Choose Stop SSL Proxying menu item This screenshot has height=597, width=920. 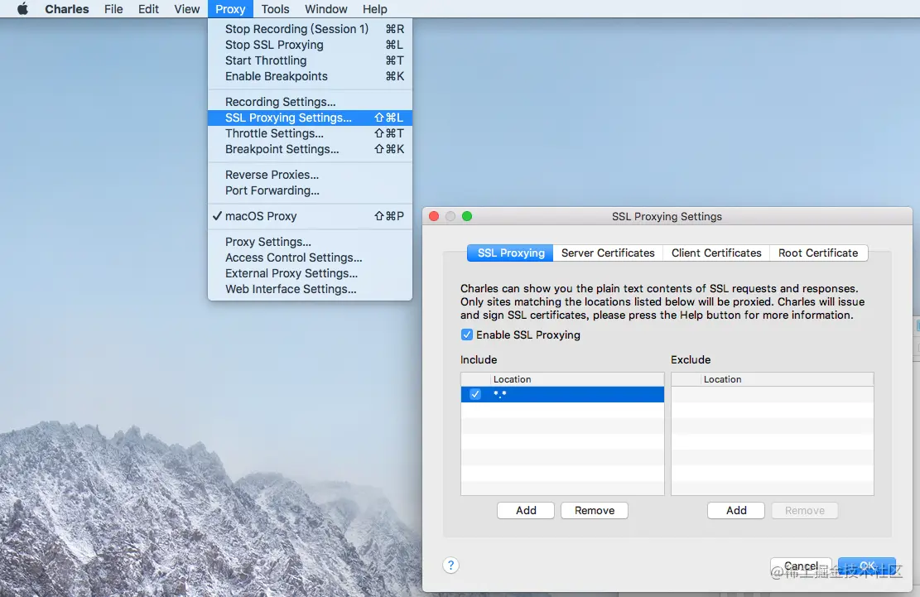point(310,46)
